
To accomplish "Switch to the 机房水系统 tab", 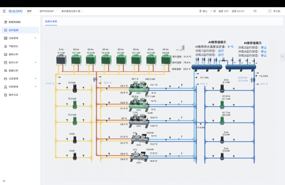I will pyautogui.click(x=51, y=21).
